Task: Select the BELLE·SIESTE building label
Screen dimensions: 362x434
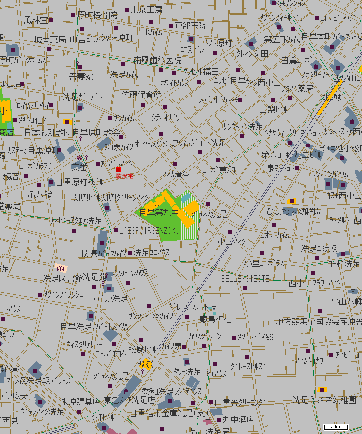Action: click(245, 278)
